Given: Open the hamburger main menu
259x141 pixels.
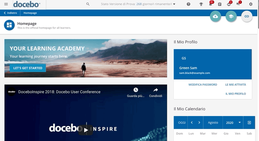Looking at the screenshot, I should [x=6, y=4].
